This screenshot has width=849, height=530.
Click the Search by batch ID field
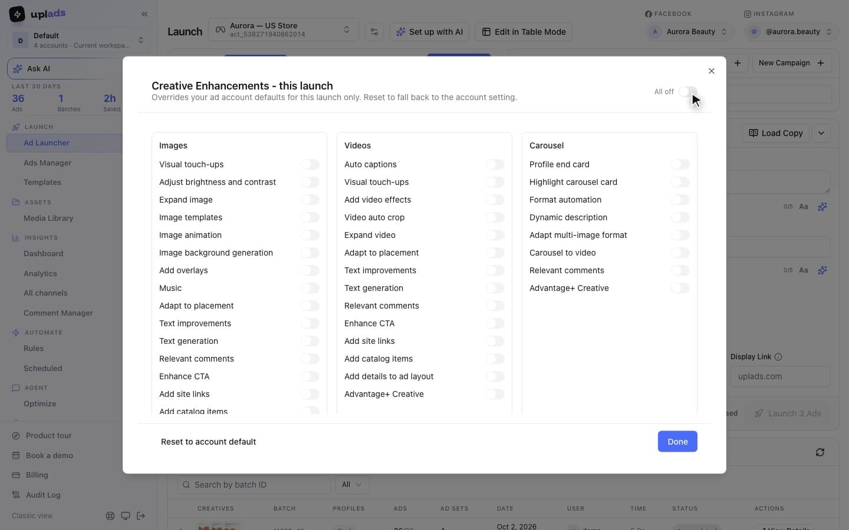point(254,485)
